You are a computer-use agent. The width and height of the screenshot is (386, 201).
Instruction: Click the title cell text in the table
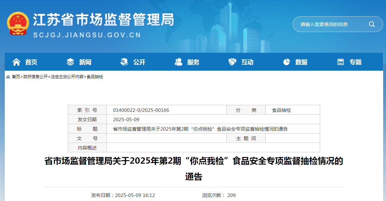(200, 129)
